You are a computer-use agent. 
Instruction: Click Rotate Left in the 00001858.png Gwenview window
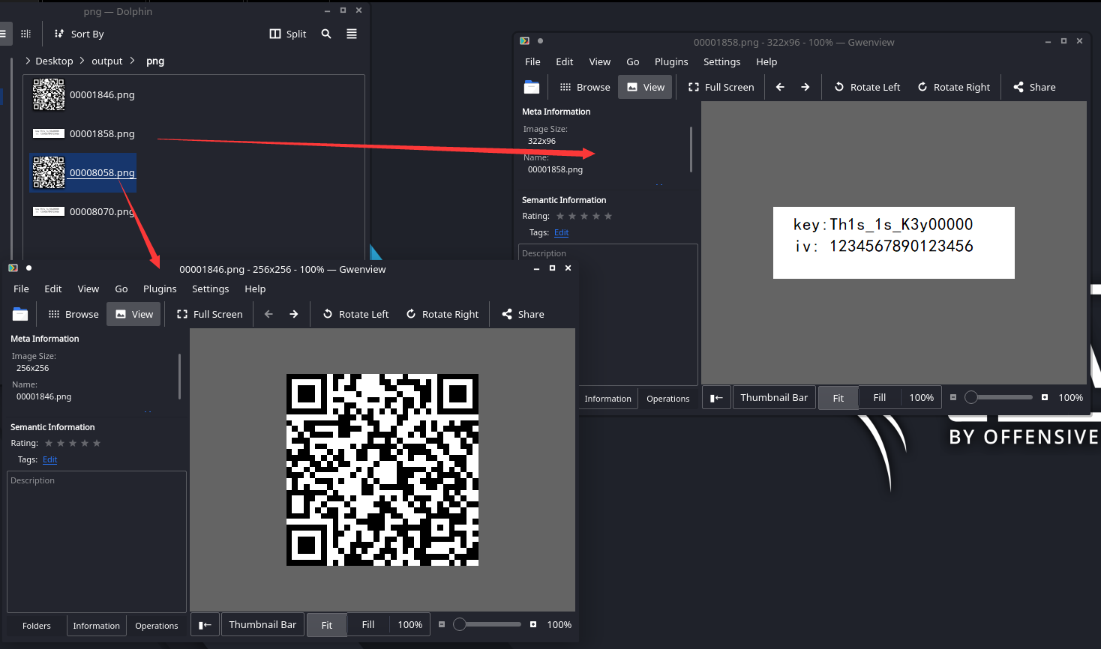point(866,87)
